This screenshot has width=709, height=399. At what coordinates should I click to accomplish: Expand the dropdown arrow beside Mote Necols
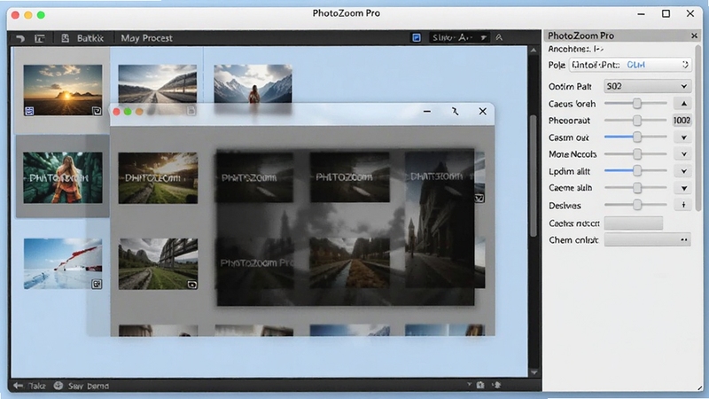point(683,154)
